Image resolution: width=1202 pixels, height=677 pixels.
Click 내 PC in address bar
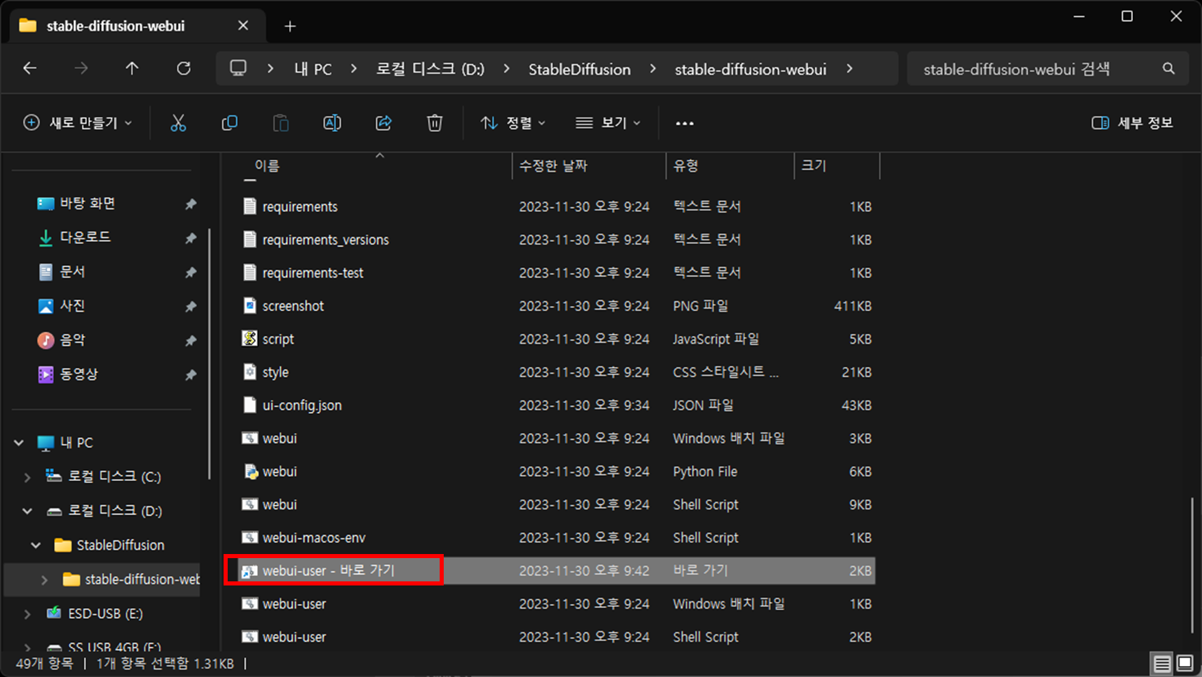[313, 69]
